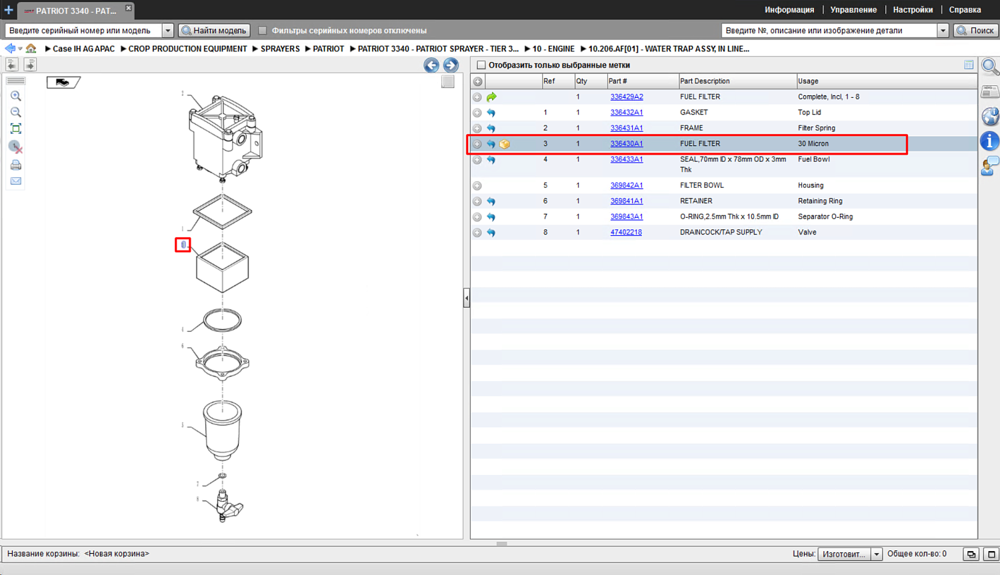Open the user chat icon in the sidebar
Screen dimensions: 1000x575
[990, 165]
